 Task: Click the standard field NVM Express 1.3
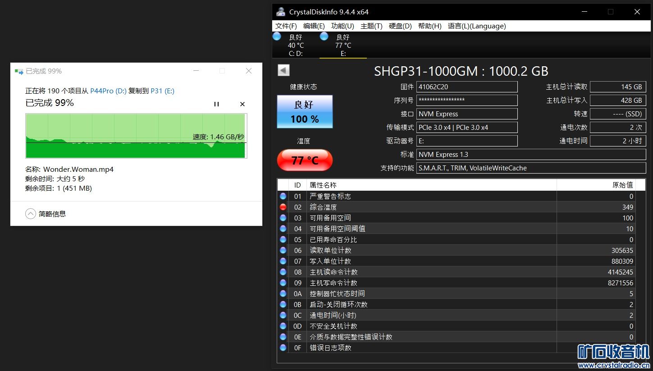click(531, 155)
